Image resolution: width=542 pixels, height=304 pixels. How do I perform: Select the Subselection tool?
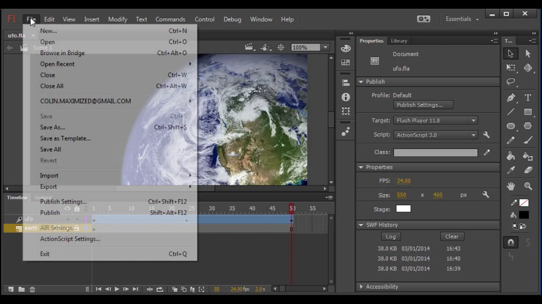pos(528,54)
